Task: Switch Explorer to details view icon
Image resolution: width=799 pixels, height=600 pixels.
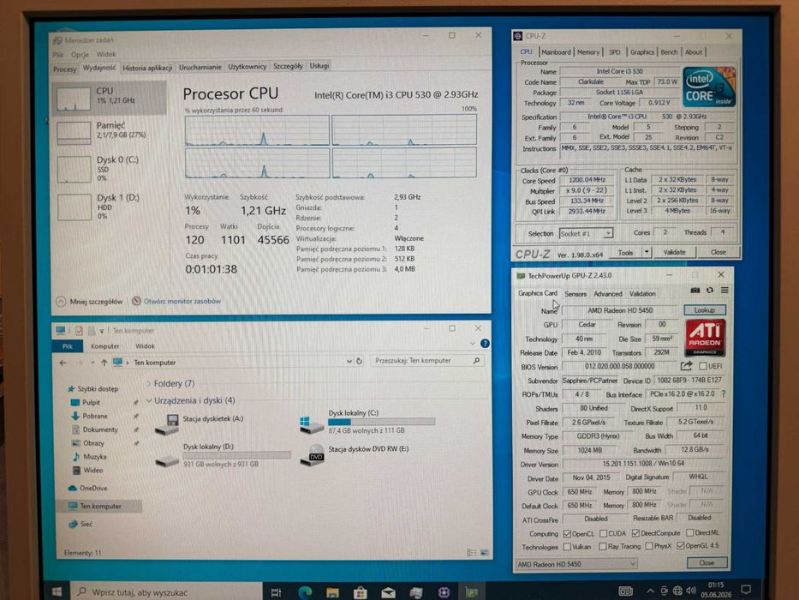Action: 472,553
